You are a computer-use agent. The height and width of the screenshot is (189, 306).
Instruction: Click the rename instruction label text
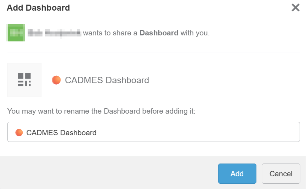(101, 111)
